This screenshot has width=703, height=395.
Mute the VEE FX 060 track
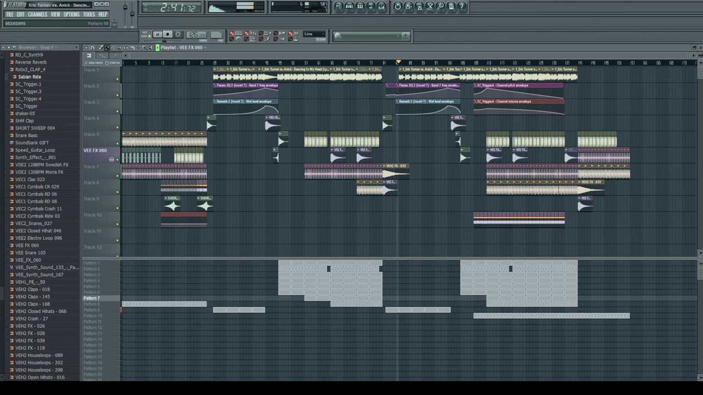118,160
